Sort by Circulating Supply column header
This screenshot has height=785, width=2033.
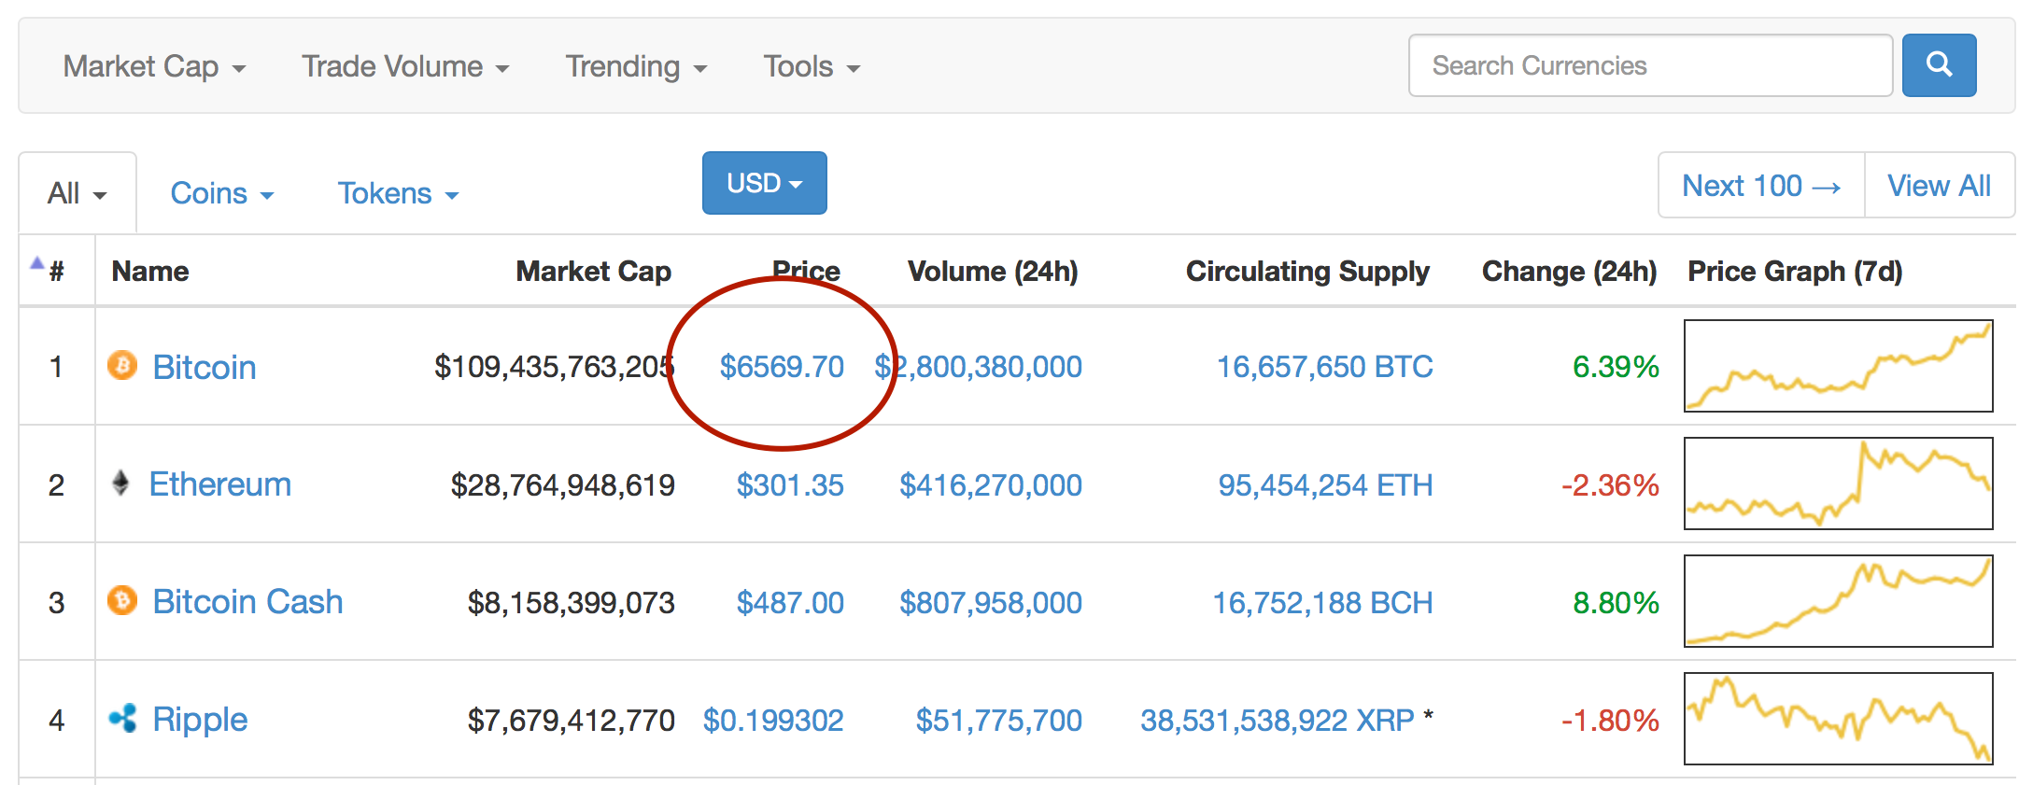[1307, 272]
